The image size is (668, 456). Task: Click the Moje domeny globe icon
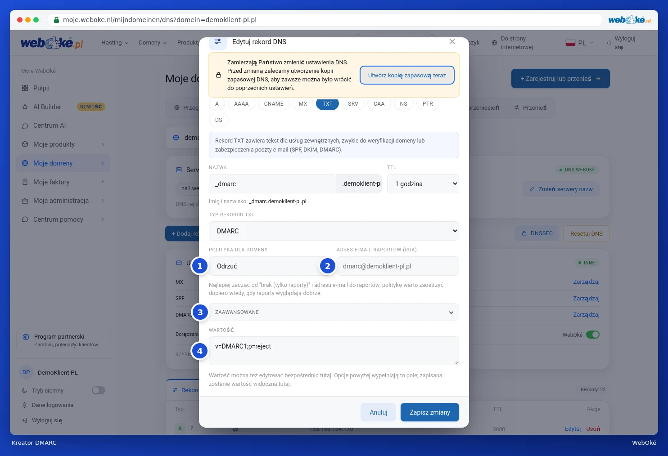coord(25,163)
